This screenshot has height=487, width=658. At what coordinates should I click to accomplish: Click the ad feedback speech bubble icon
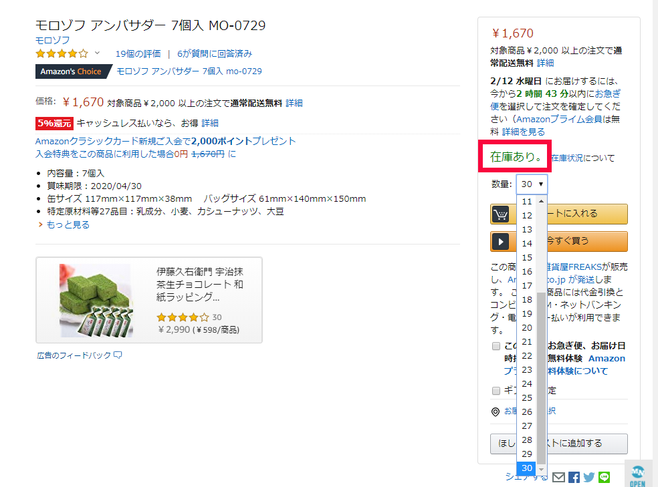[118, 355]
